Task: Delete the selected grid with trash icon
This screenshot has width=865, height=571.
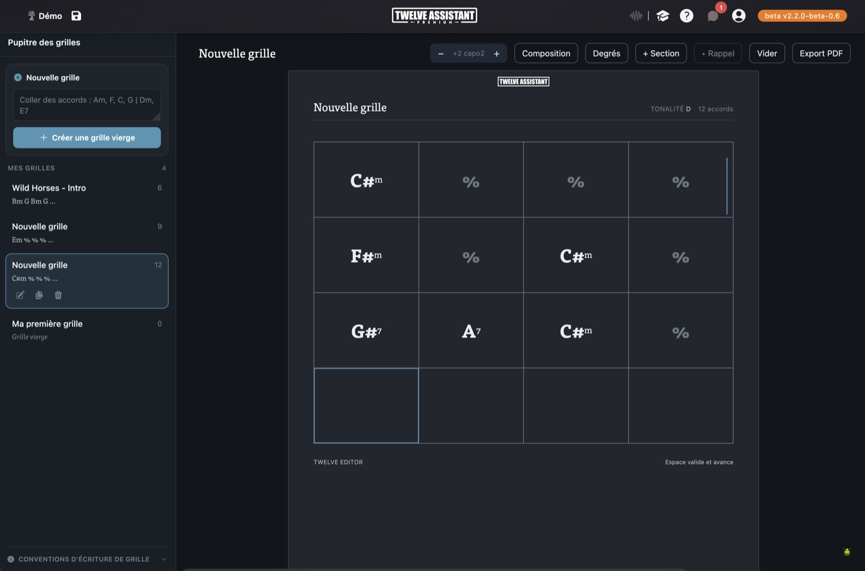Action: pyautogui.click(x=58, y=295)
